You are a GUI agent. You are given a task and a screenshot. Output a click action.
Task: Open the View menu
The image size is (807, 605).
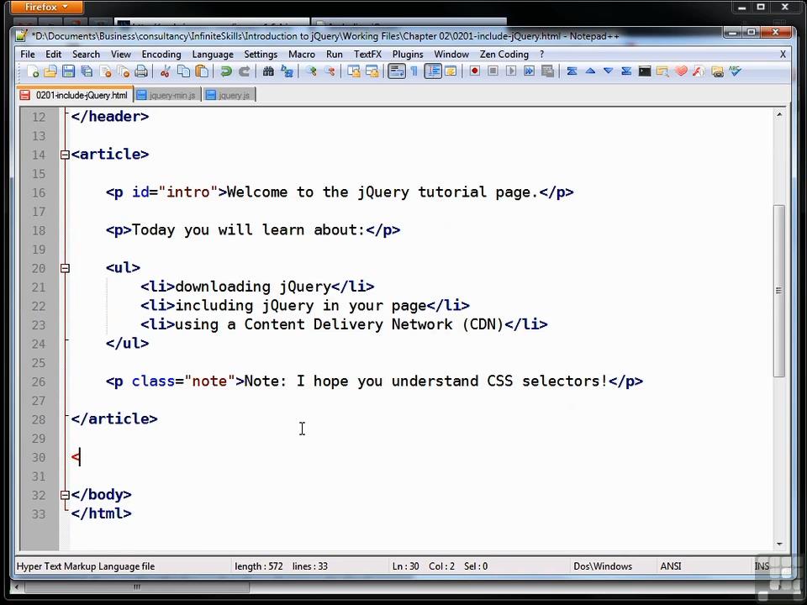coord(121,54)
